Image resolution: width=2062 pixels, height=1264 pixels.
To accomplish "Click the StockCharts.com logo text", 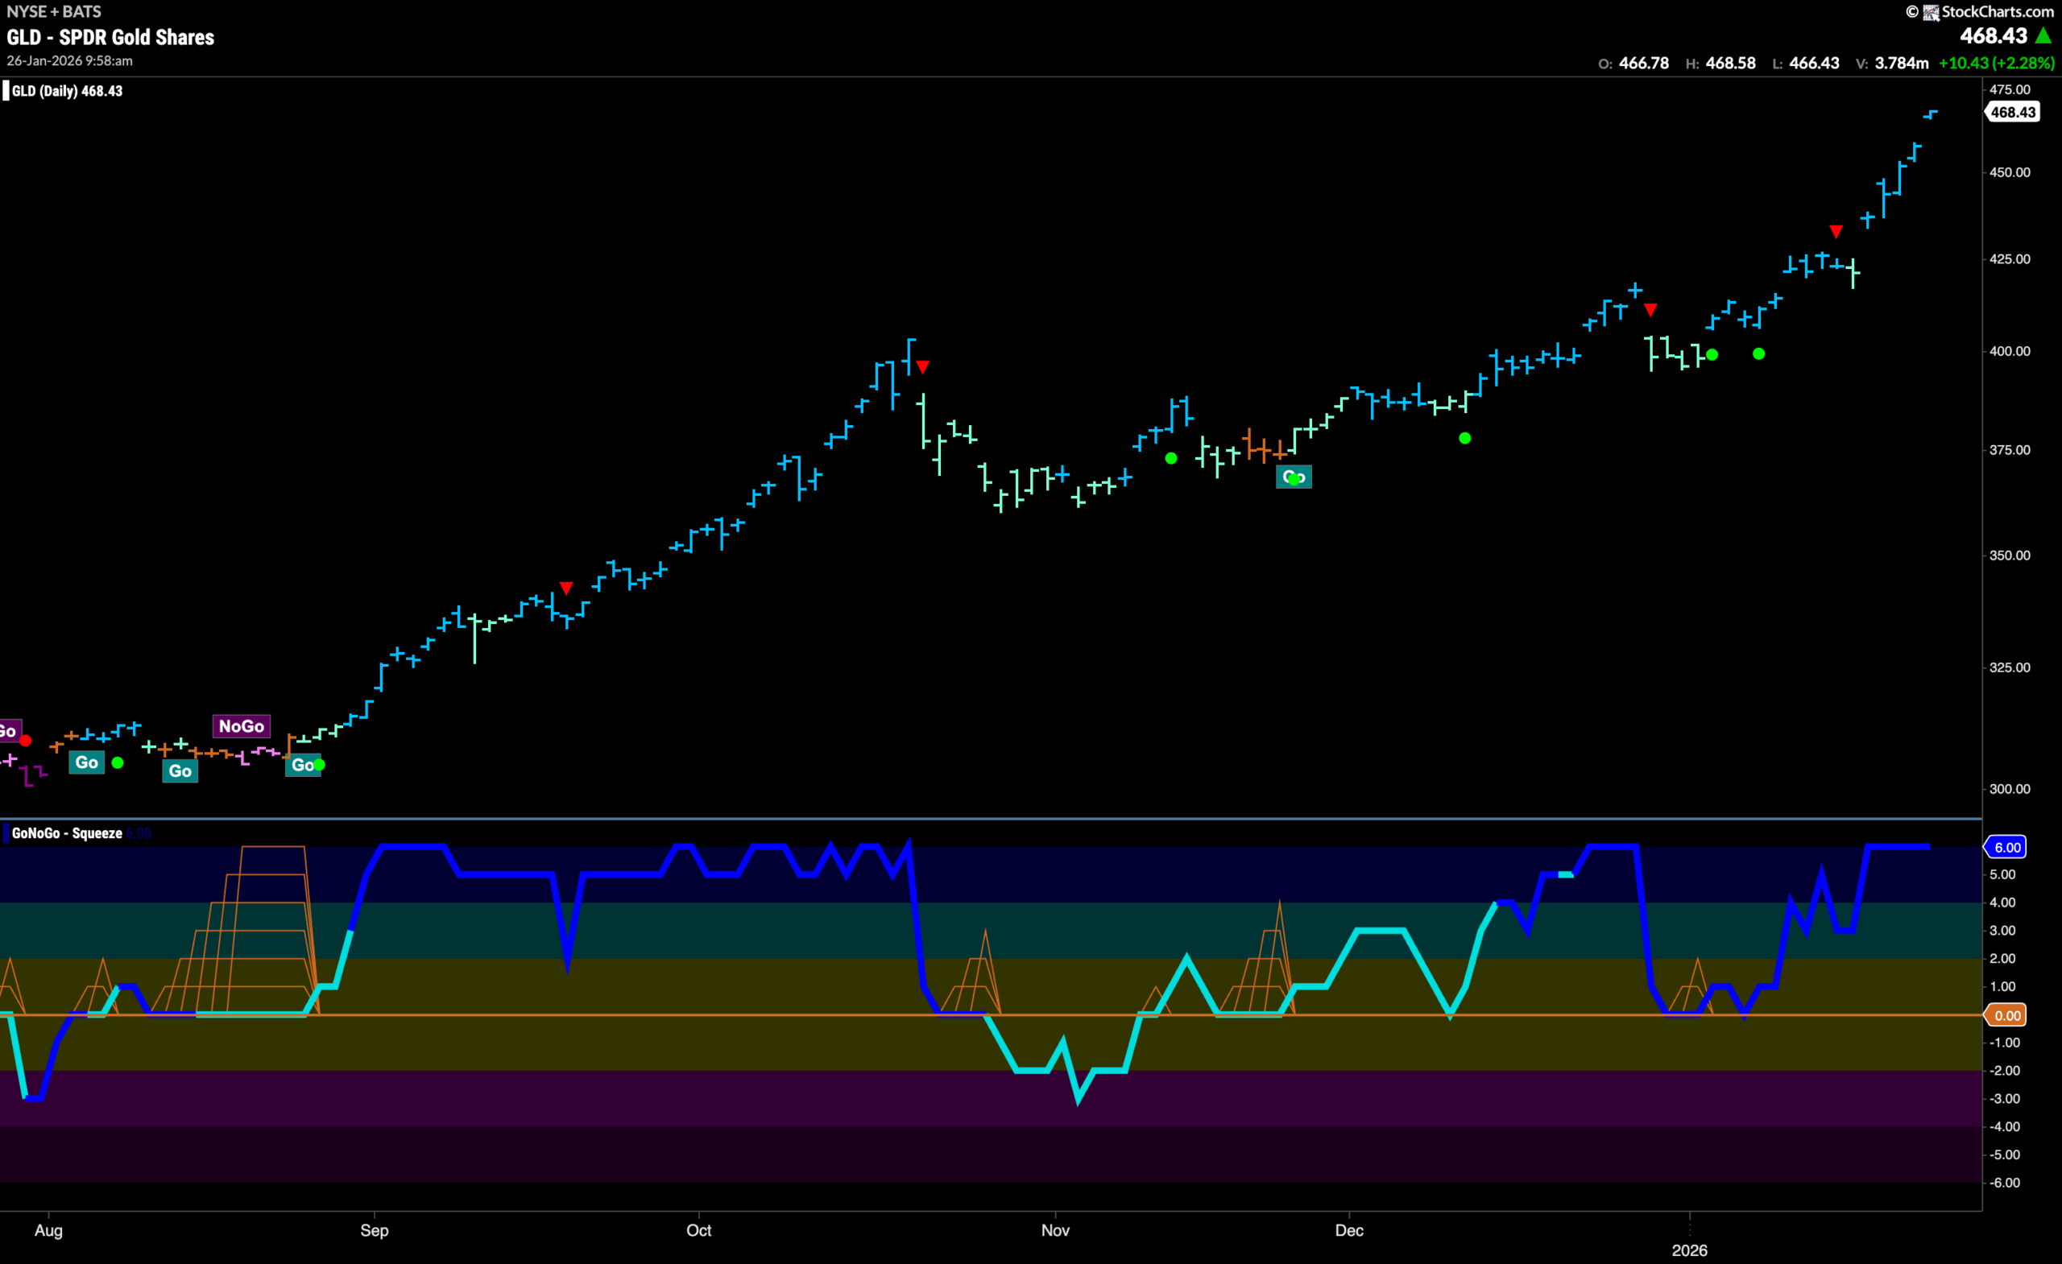I will coord(1997,12).
